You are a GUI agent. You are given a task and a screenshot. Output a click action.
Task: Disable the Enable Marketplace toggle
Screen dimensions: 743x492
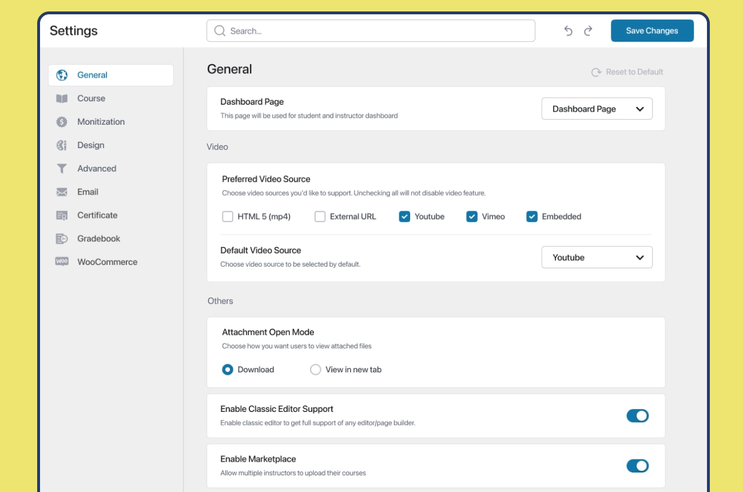pyautogui.click(x=637, y=466)
